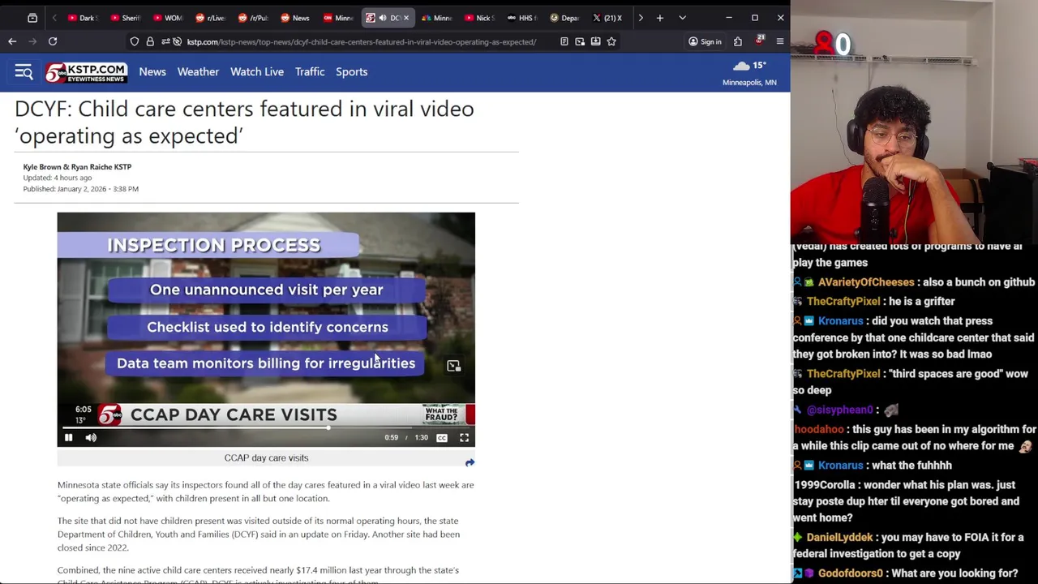Enter fullscreen mode on the video player
The height and width of the screenshot is (584, 1038).
[465, 438]
